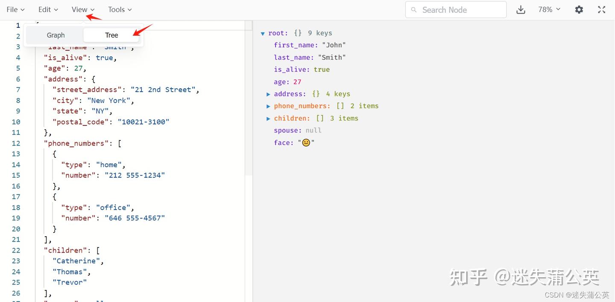Switch to the Graph view option
This screenshot has width=615, height=302.
tap(56, 35)
